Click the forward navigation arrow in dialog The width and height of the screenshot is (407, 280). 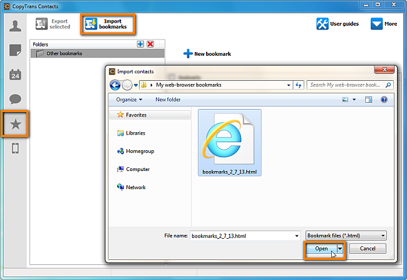127,85
